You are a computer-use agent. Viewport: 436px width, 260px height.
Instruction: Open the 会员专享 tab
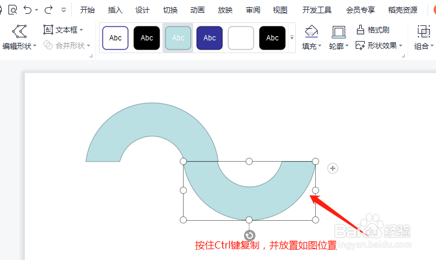pyautogui.click(x=361, y=10)
